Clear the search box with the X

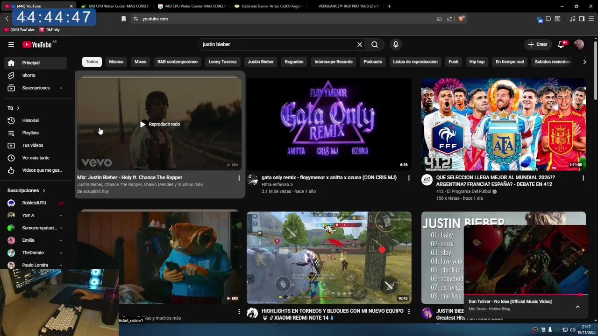(360, 44)
